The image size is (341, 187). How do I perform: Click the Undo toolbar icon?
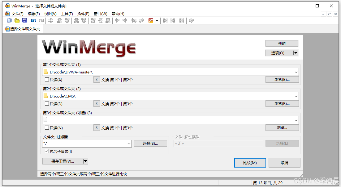coord(33,21)
